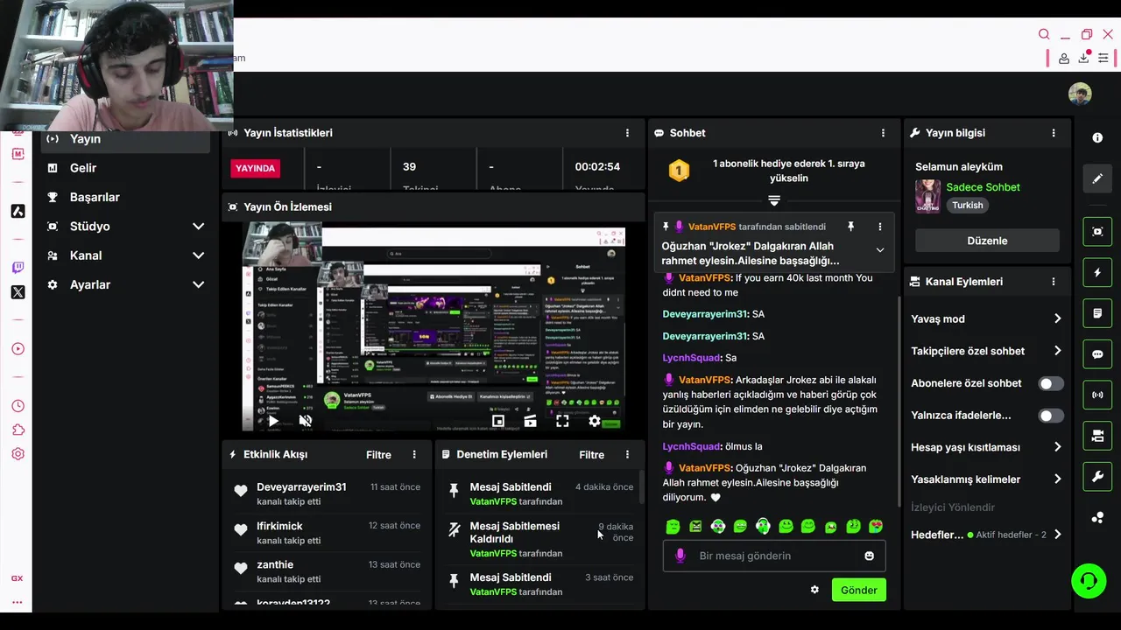Open Opera sidebar settings gear icon
1121x630 pixels.
[x=18, y=454]
